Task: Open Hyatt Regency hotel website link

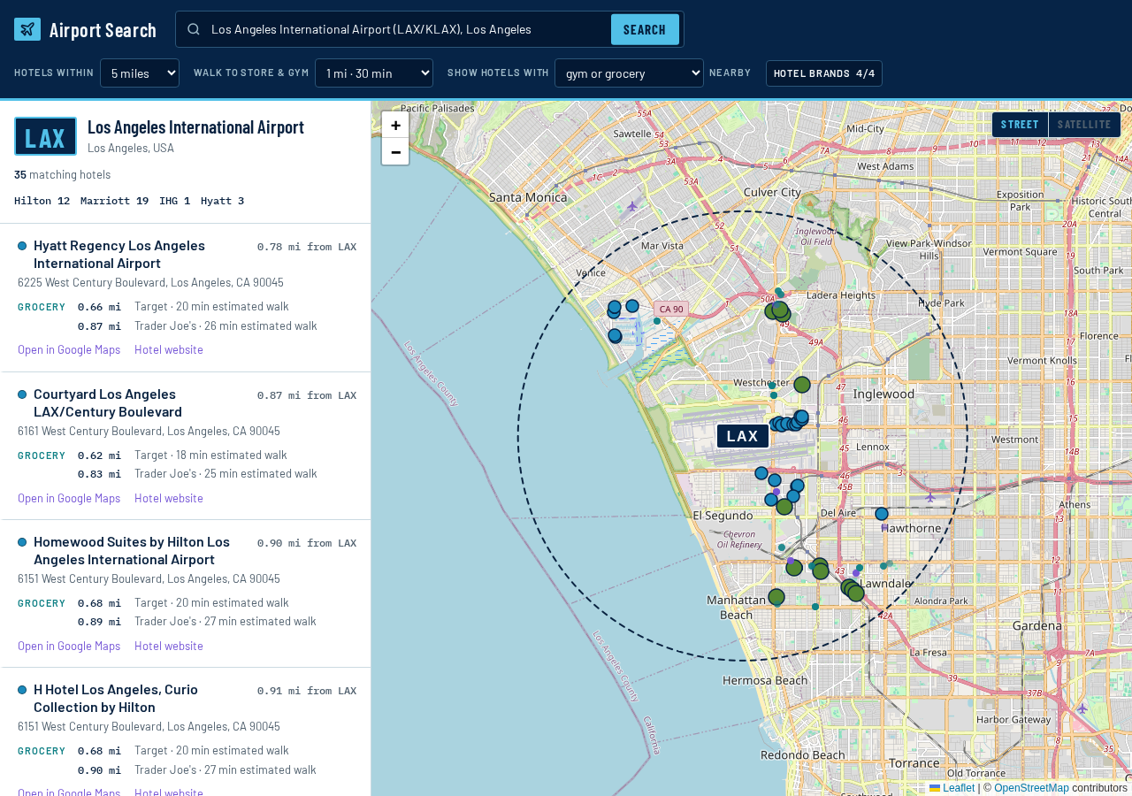Action: pos(169,349)
